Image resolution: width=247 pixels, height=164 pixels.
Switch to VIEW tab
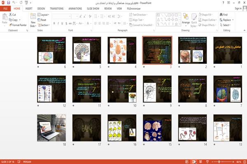coord(119,9)
